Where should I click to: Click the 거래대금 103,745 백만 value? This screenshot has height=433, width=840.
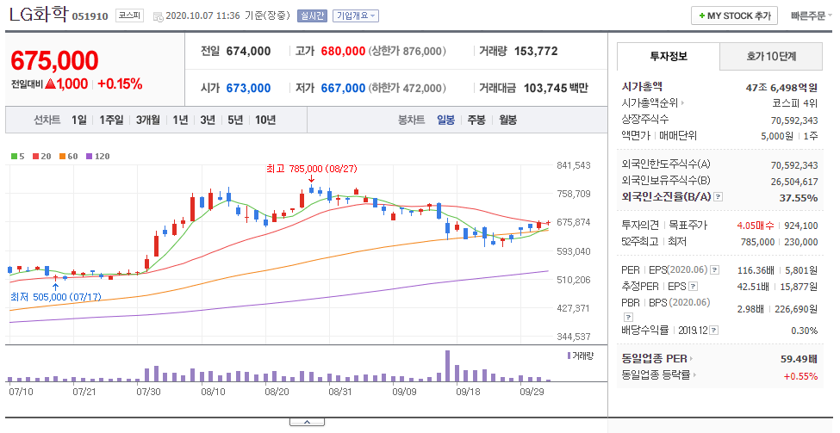(556, 89)
